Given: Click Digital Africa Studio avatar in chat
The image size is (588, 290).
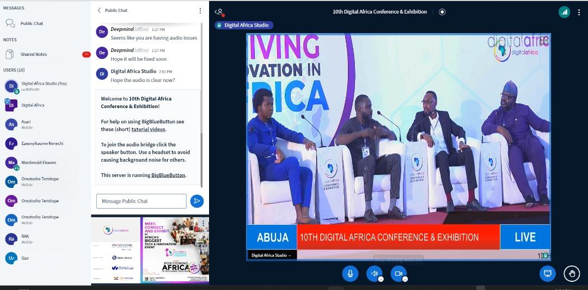Looking at the screenshot, I should tap(102, 74).
